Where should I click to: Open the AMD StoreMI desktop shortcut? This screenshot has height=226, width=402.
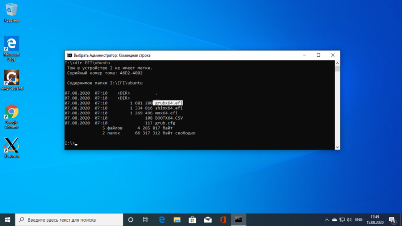11,78
